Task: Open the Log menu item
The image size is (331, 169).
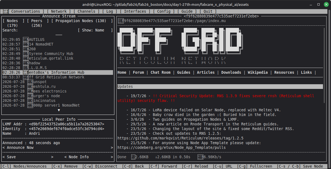Action: click(x=110, y=11)
